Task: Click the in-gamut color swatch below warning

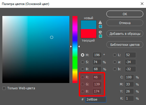Action: click(100, 26)
